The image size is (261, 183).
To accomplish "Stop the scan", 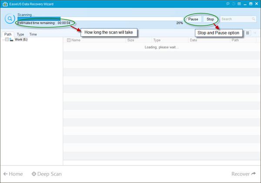I will pos(210,19).
